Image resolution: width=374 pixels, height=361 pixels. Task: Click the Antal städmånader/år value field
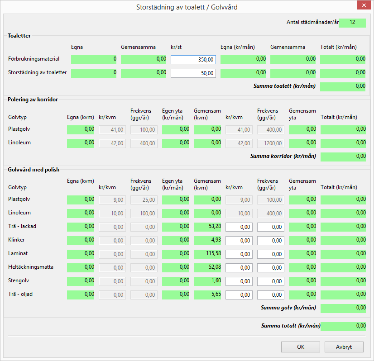pyautogui.click(x=352, y=23)
